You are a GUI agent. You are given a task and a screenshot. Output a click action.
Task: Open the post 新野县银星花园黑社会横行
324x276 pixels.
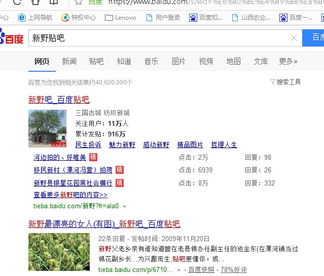[x=73, y=183]
